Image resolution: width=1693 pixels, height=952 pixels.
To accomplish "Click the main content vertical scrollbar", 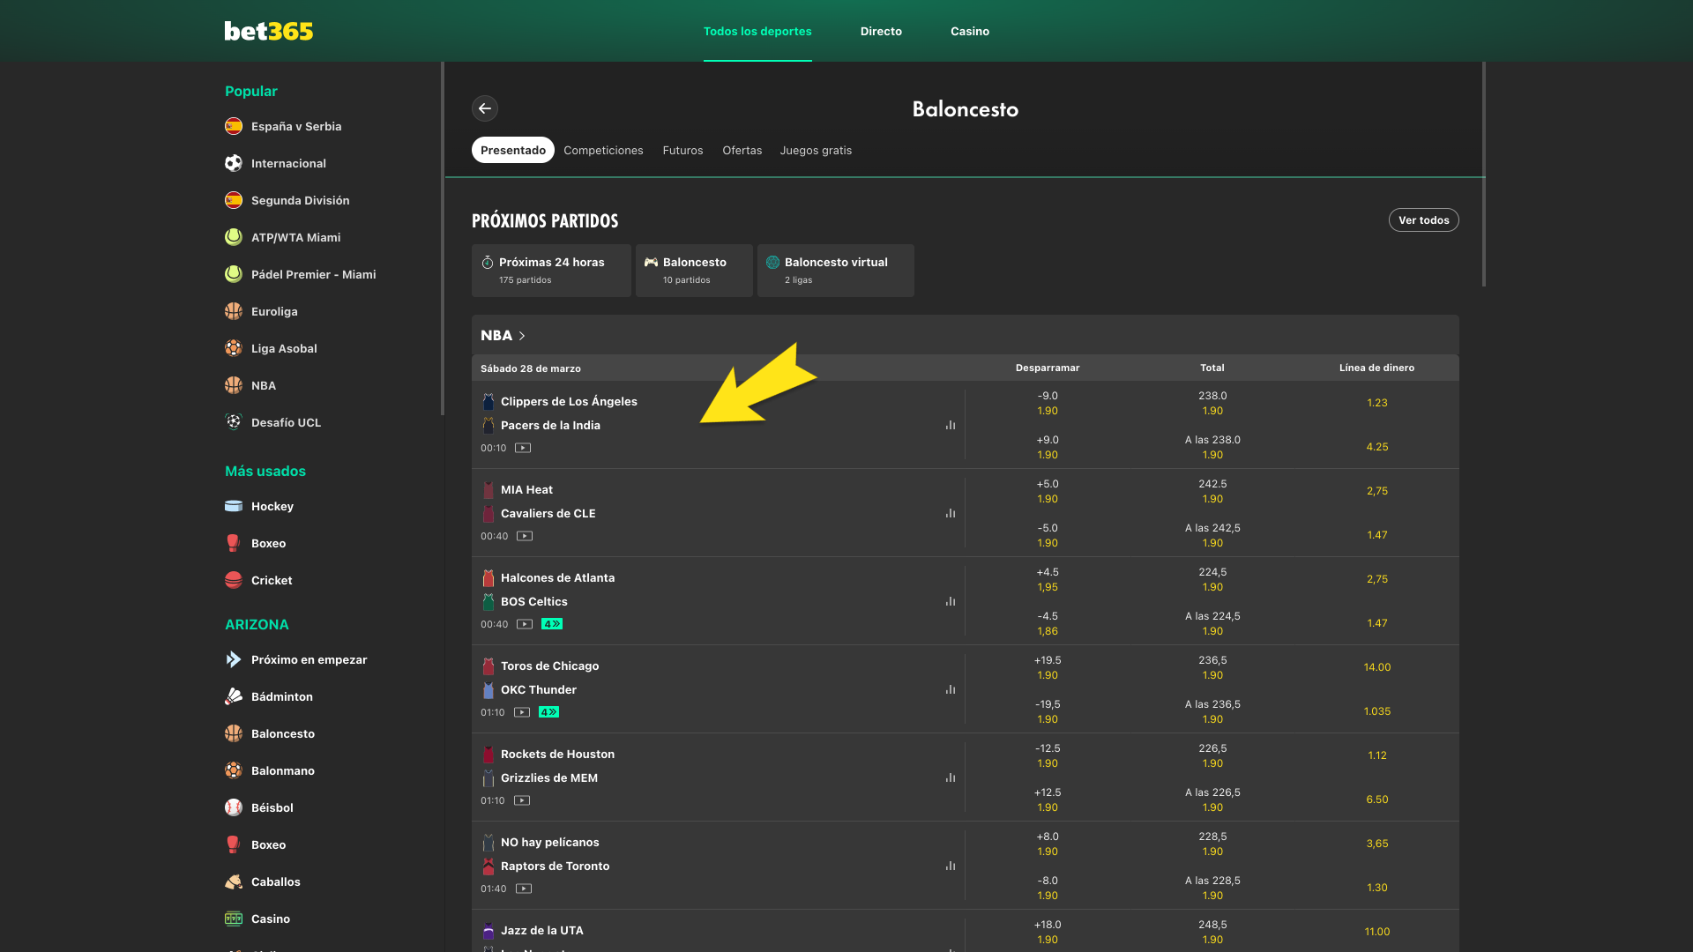I will click(x=1484, y=174).
